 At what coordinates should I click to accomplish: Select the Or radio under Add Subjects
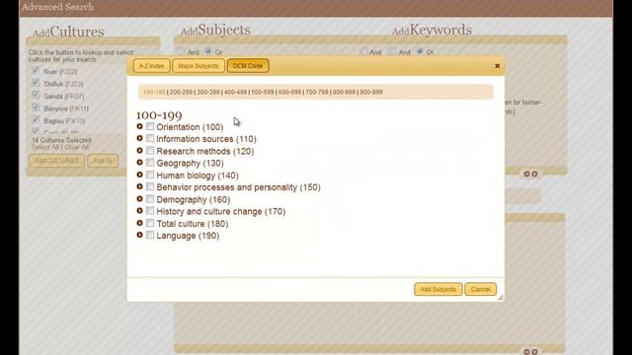pos(208,51)
